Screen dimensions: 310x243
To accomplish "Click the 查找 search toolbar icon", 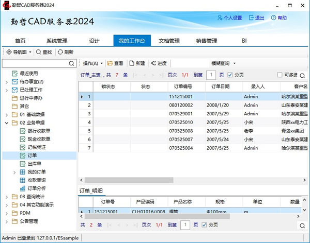I will point(39,52).
